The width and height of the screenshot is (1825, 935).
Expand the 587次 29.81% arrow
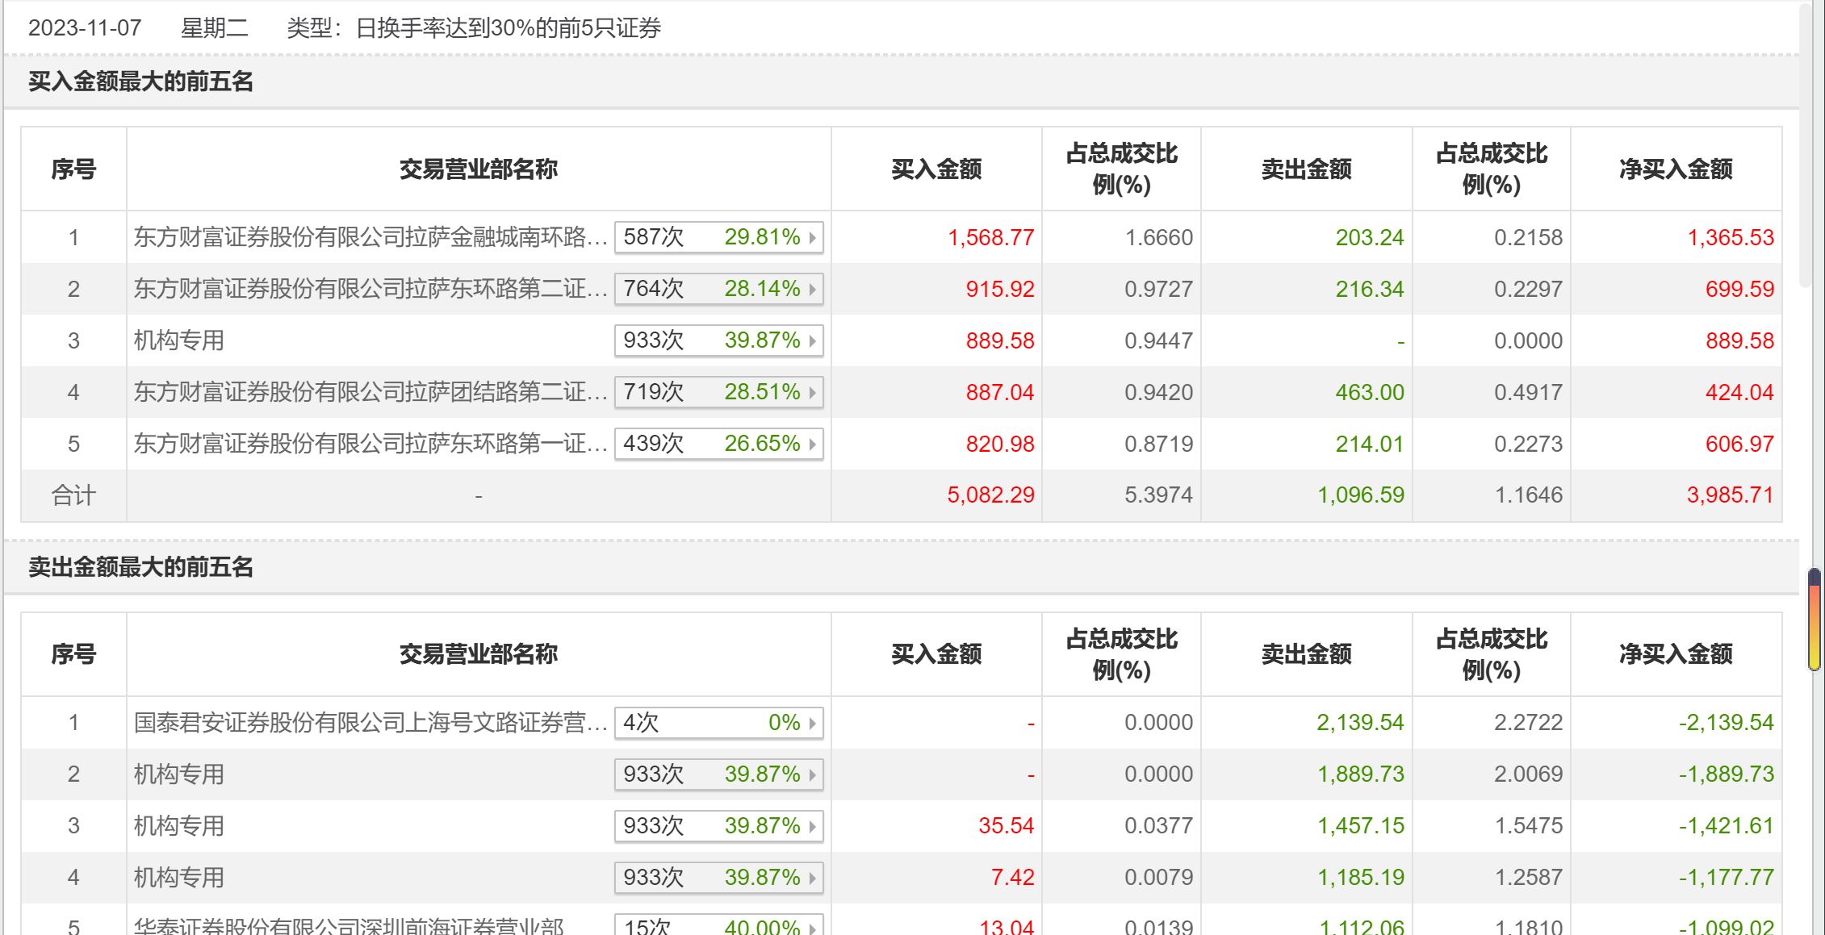(x=812, y=238)
